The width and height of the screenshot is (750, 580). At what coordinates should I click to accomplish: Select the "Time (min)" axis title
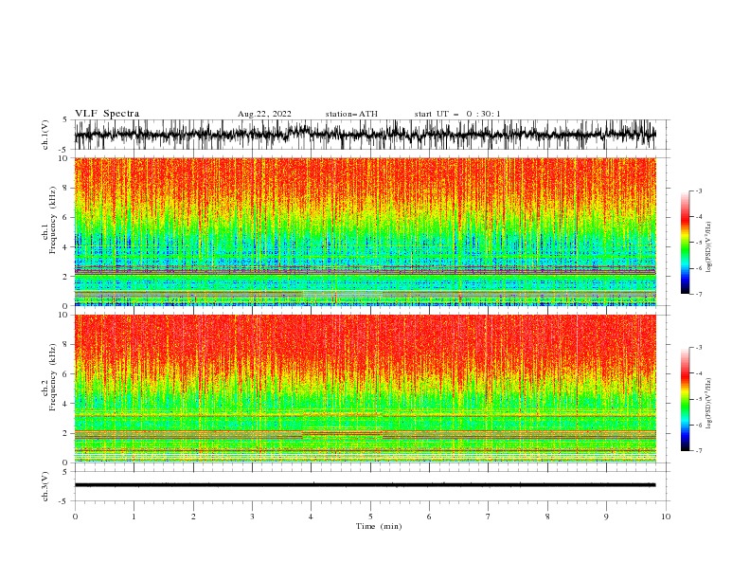coord(379,526)
